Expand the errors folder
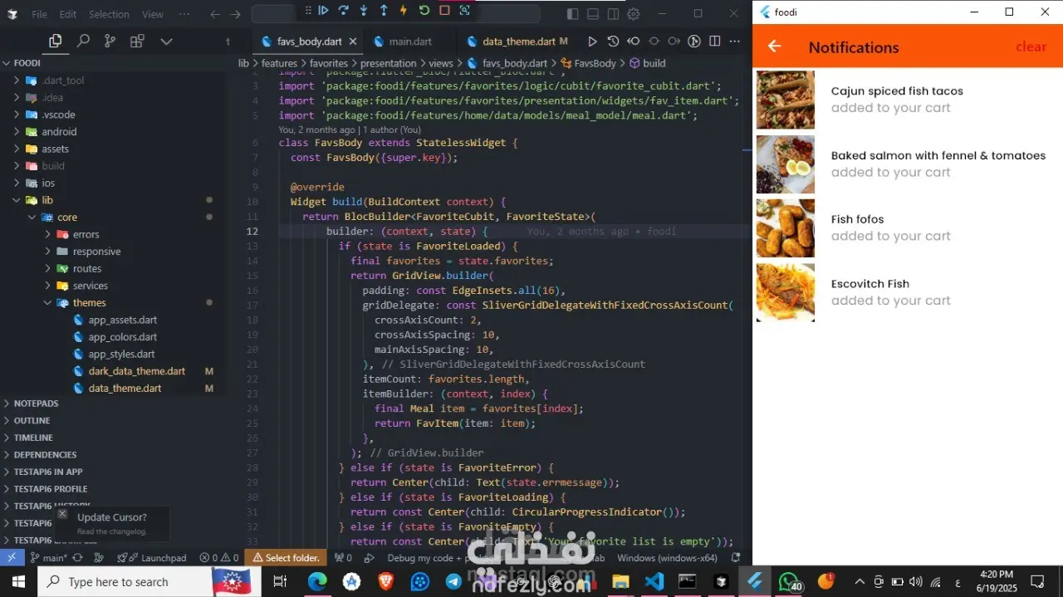1063x597 pixels. (x=47, y=234)
